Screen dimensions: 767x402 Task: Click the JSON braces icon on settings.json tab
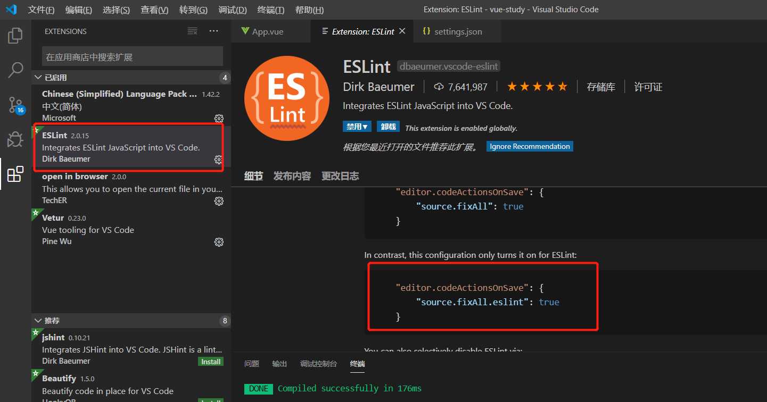pyautogui.click(x=426, y=31)
